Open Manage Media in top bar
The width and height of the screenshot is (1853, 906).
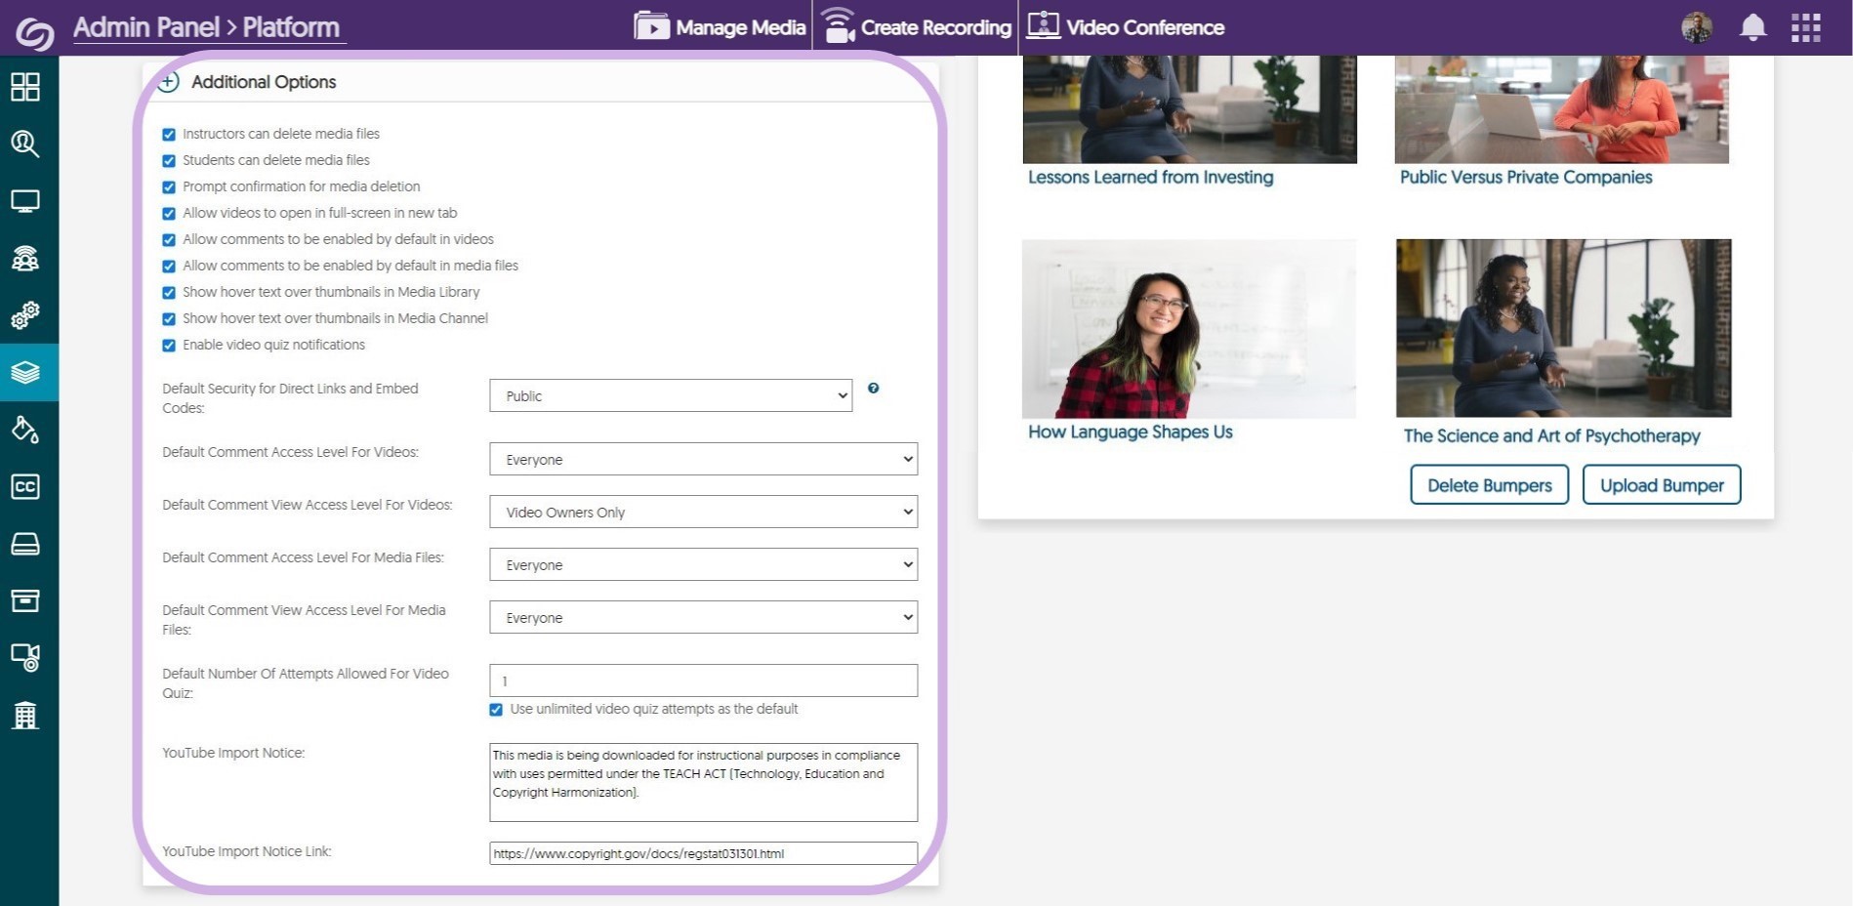(721, 27)
